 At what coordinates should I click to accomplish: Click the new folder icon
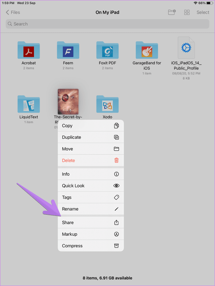tap(172, 12)
